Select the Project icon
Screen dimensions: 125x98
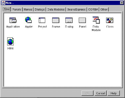tap(42, 20)
